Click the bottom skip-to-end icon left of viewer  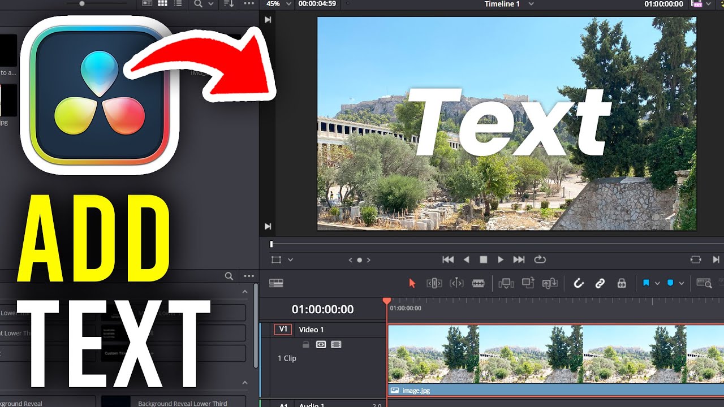(268, 227)
